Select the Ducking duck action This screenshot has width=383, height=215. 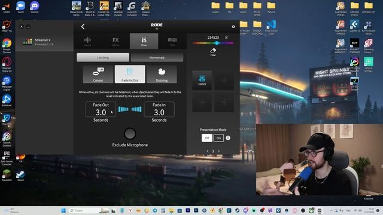(162, 74)
